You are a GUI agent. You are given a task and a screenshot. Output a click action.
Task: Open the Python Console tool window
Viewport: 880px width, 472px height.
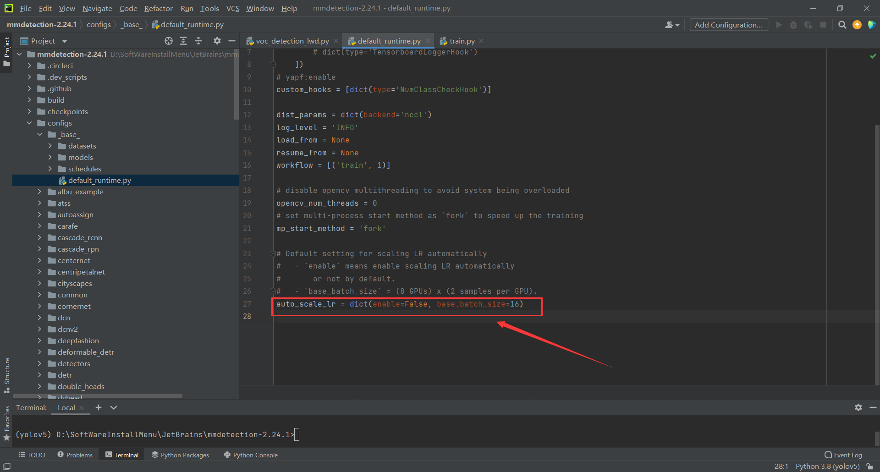[x=250, y=455]
